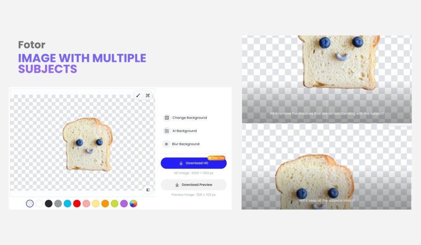
Task: Click the Download HD button
Action: point(194,163)
